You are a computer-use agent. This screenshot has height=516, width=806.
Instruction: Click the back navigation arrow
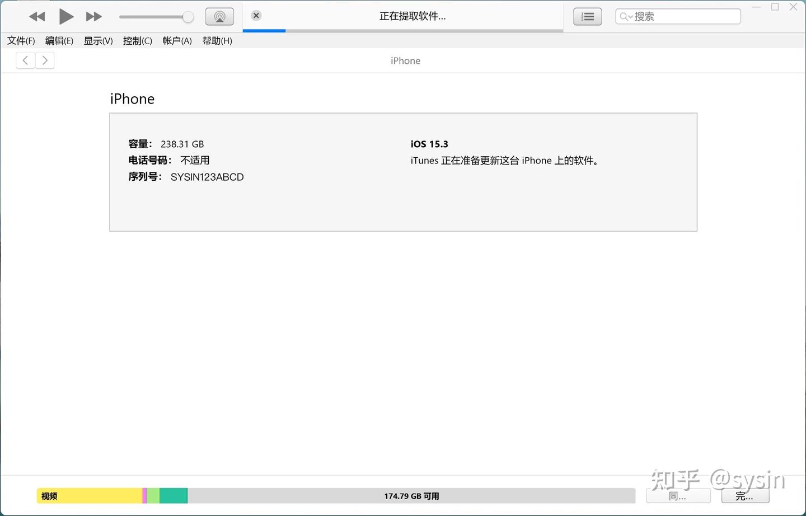pos(25,60)
